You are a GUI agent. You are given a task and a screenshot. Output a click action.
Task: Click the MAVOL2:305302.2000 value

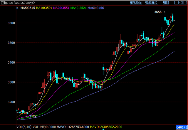coord(106,127)
